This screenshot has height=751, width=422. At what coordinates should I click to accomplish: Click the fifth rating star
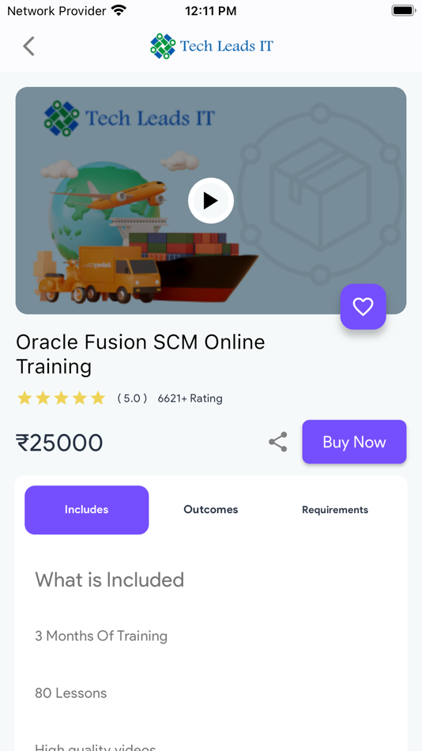pyautogui.click(x=98, y=398)
